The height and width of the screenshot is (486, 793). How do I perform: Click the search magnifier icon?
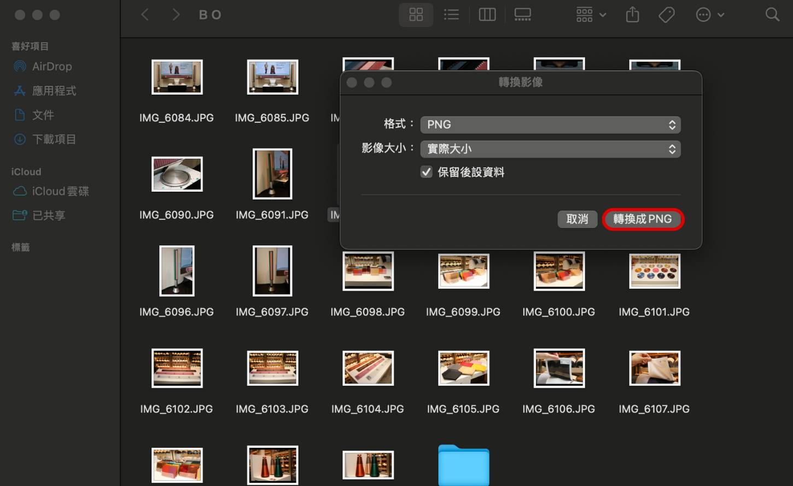[772, 15]
